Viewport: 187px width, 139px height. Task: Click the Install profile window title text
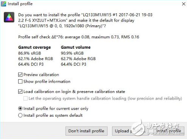(20, 4)
